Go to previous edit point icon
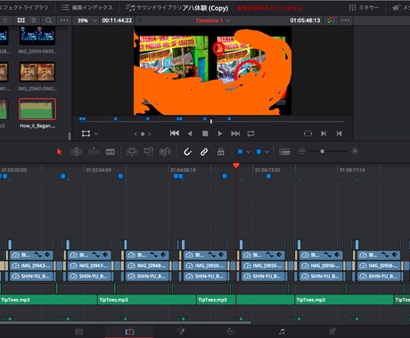This screenshot has width=410, height=338. coord(339,133)
